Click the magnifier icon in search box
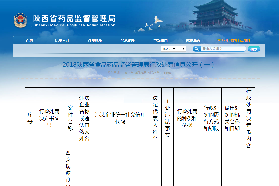Viewport: 279px width, 186px height. (x=197, y=49)
